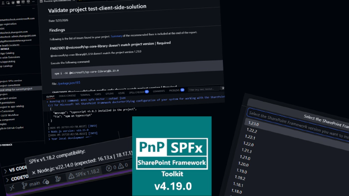Select version 1.18.0 from list
349x196 pixels.
pyautogui.click(x=237, y=192)
